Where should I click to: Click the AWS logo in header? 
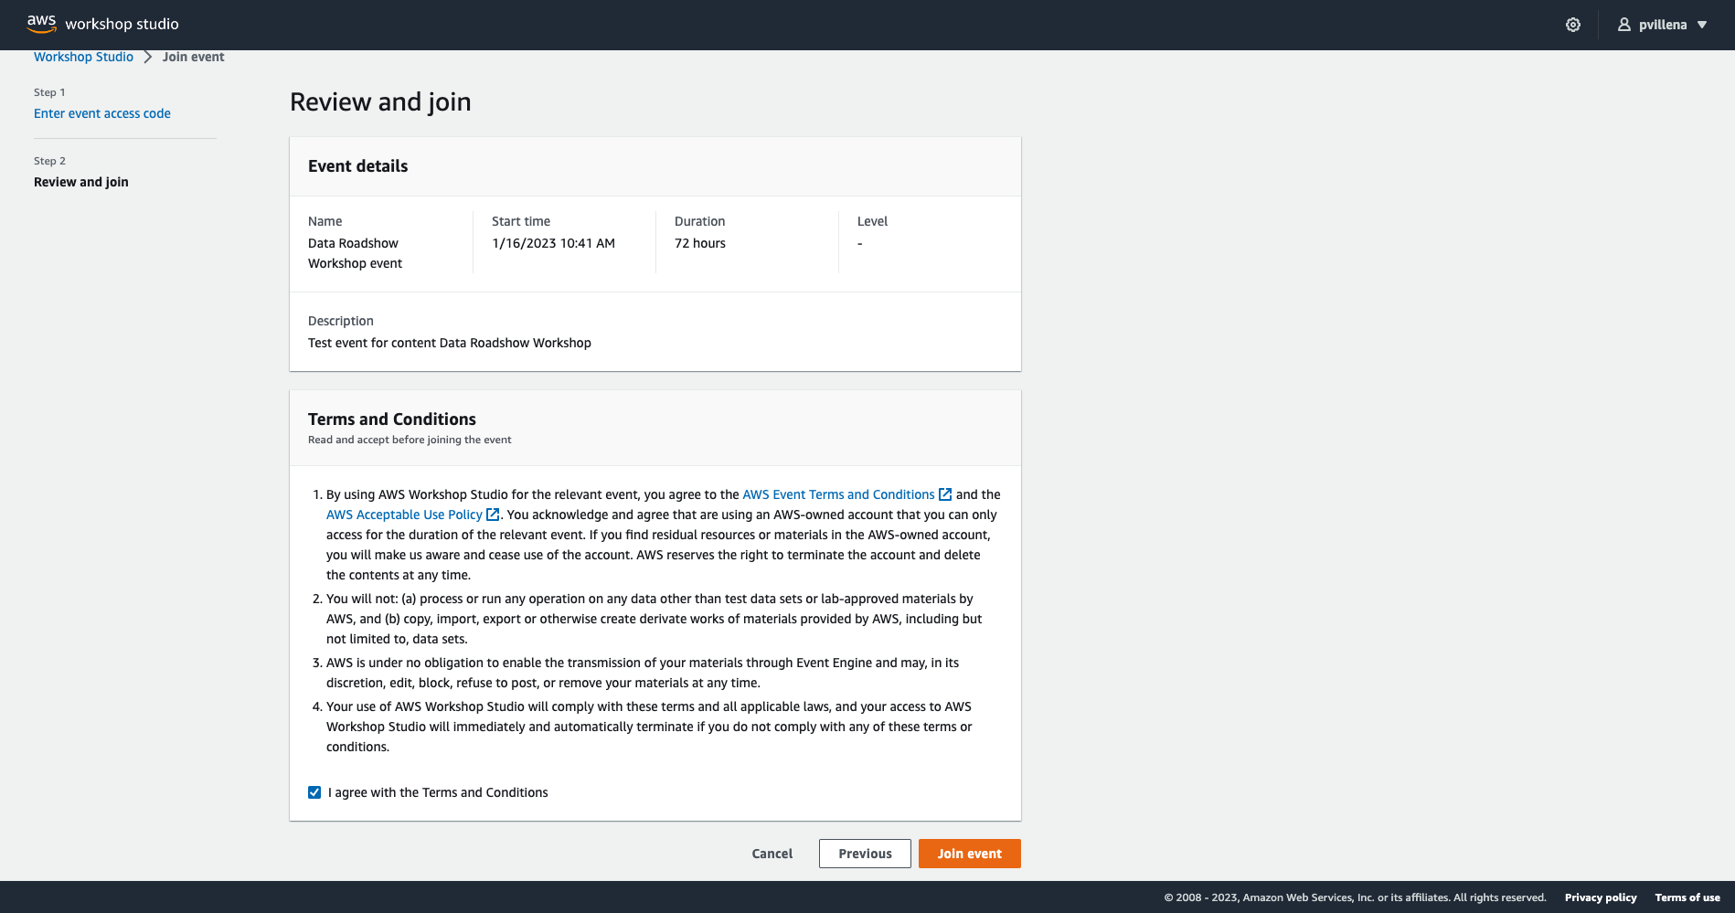[x=41, y=24]
